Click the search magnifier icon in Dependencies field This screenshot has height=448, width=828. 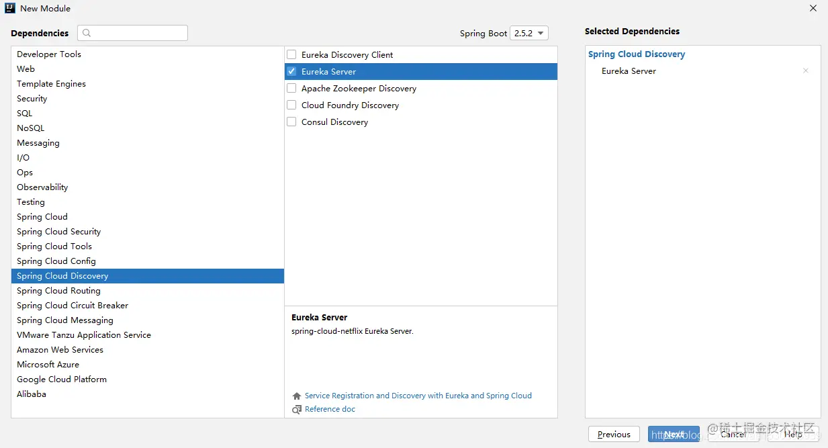pos(87,33)
